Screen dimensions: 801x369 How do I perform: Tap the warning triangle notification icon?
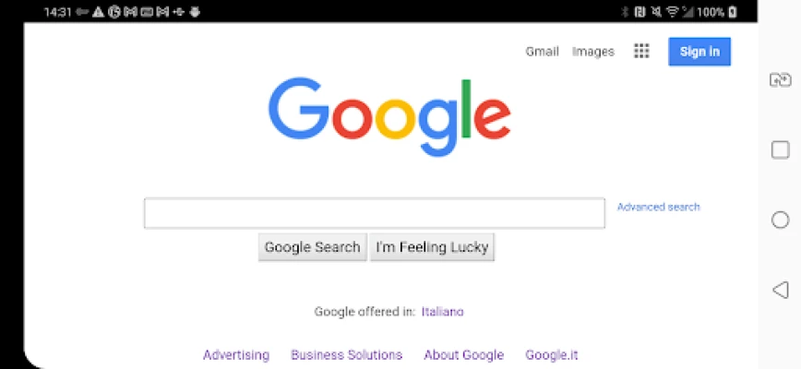click(98, 12)
